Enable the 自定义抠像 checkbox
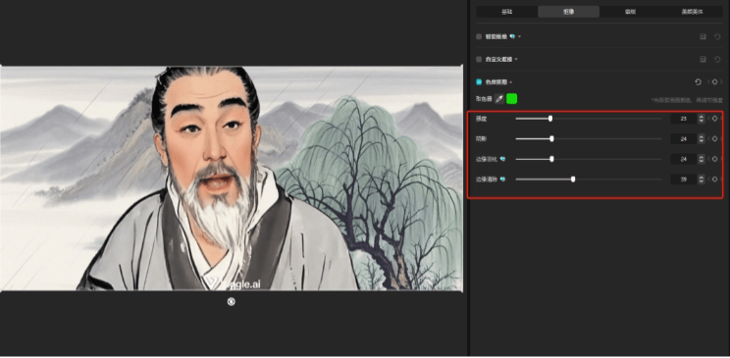The width and height of the screenshot is (730, 358). click(479, 59)
